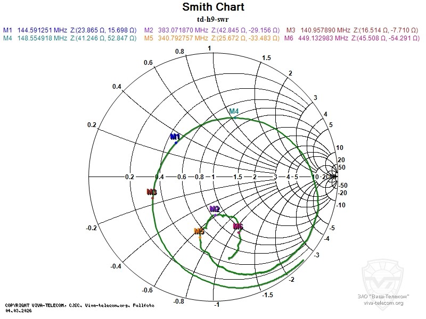Click the Viva-Telecom shield logo watermark
Viewport: 426px width, 319px height.
[383, 275]
